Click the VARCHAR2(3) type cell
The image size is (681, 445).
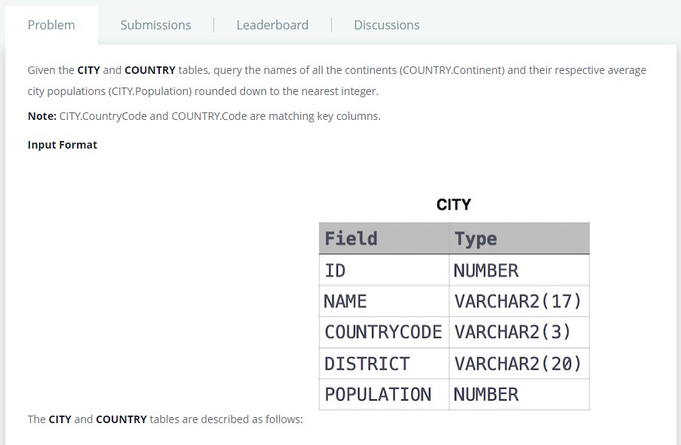pyautogui.click(x=513, y=332)
